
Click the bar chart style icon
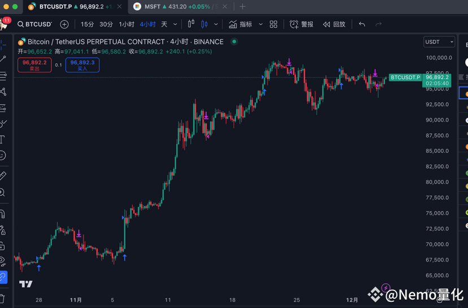[x=191, y=24]
